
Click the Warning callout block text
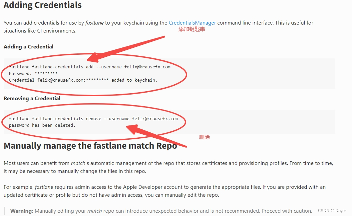click(160, 211)
